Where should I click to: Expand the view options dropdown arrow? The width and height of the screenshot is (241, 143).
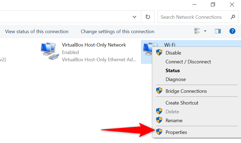(205, 31)
